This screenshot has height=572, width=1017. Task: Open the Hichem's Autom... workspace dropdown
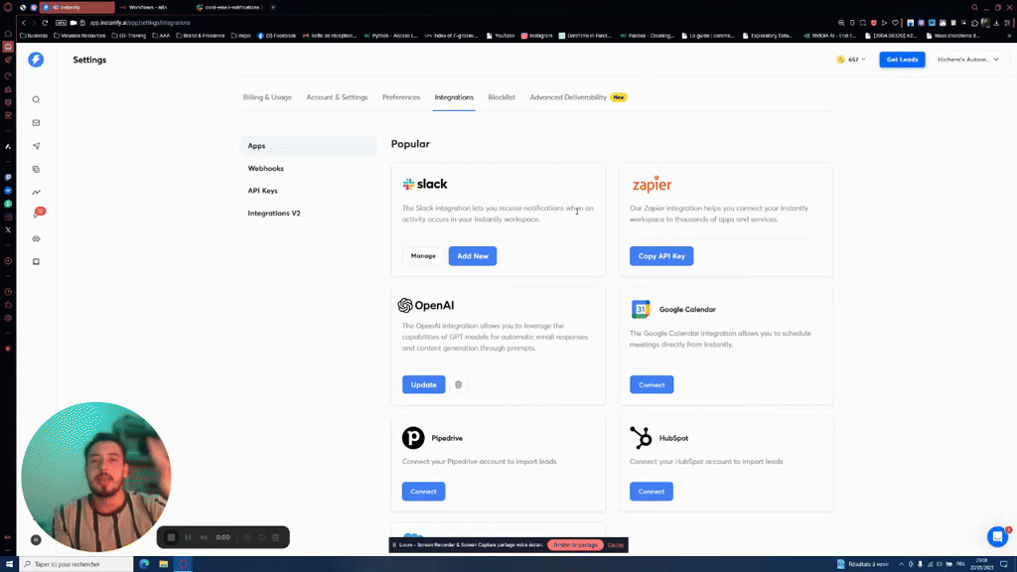[x=967, y=60]
